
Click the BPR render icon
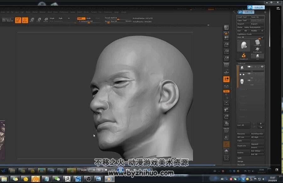click(x=226, y=28)
